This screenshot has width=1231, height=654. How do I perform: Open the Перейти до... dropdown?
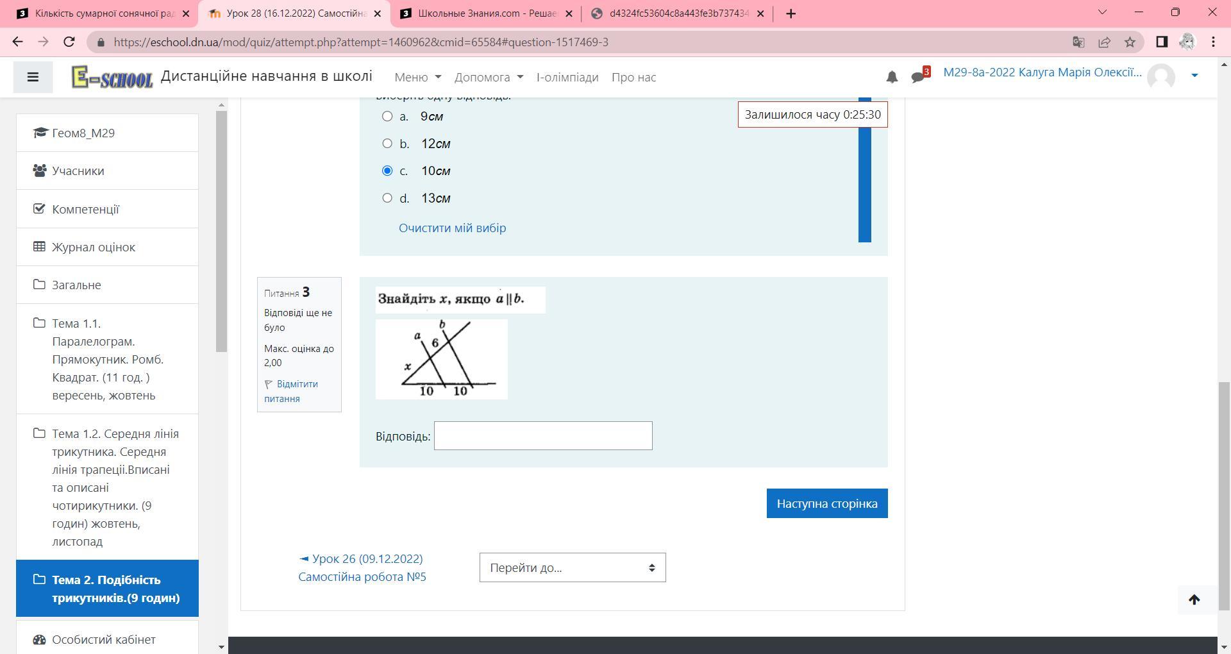click(572, 567)
